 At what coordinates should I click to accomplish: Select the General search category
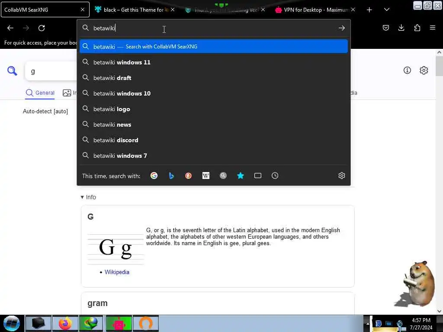pyautogui.click(x=40, y=93)
